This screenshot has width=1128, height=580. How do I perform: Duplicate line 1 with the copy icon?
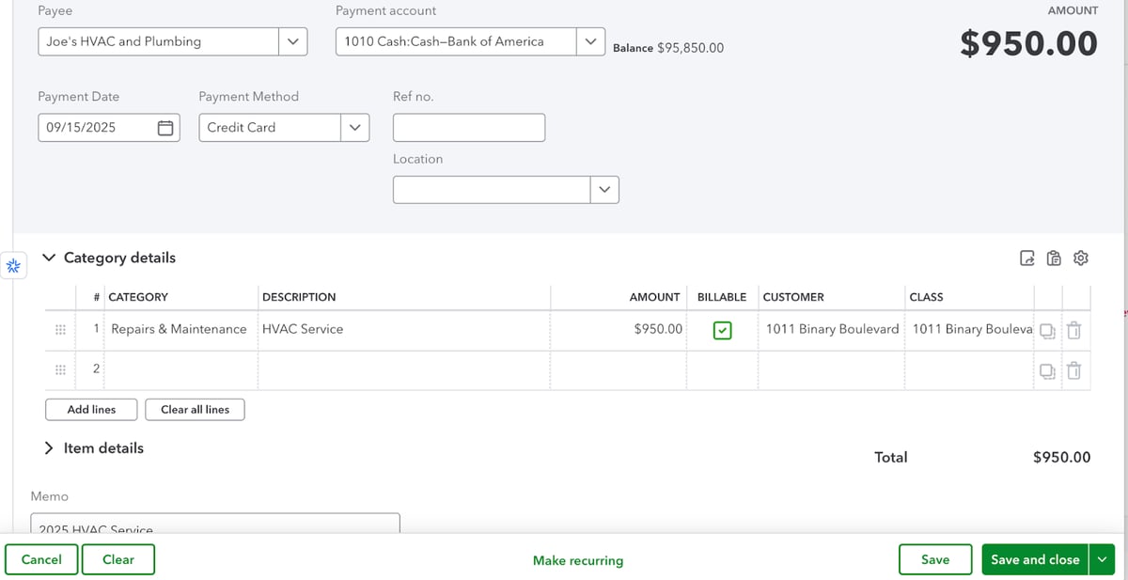1047,331
